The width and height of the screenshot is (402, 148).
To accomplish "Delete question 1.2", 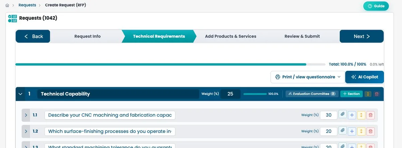I will 371,131.
